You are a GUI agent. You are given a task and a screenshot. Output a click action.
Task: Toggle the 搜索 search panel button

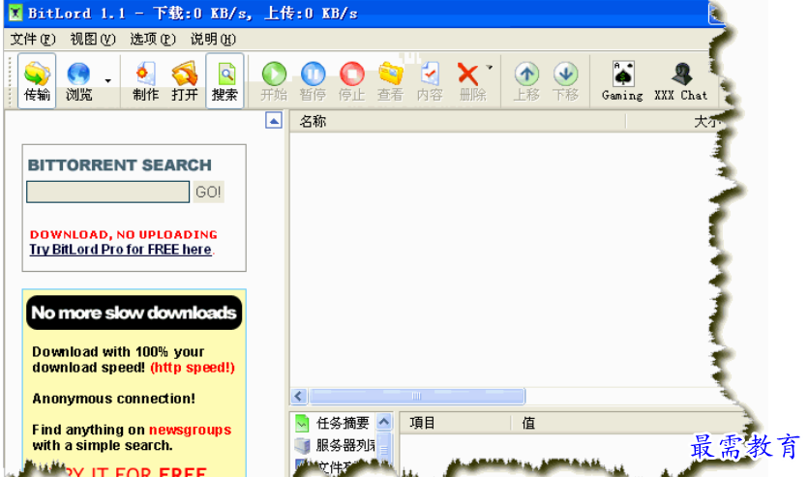224,81
